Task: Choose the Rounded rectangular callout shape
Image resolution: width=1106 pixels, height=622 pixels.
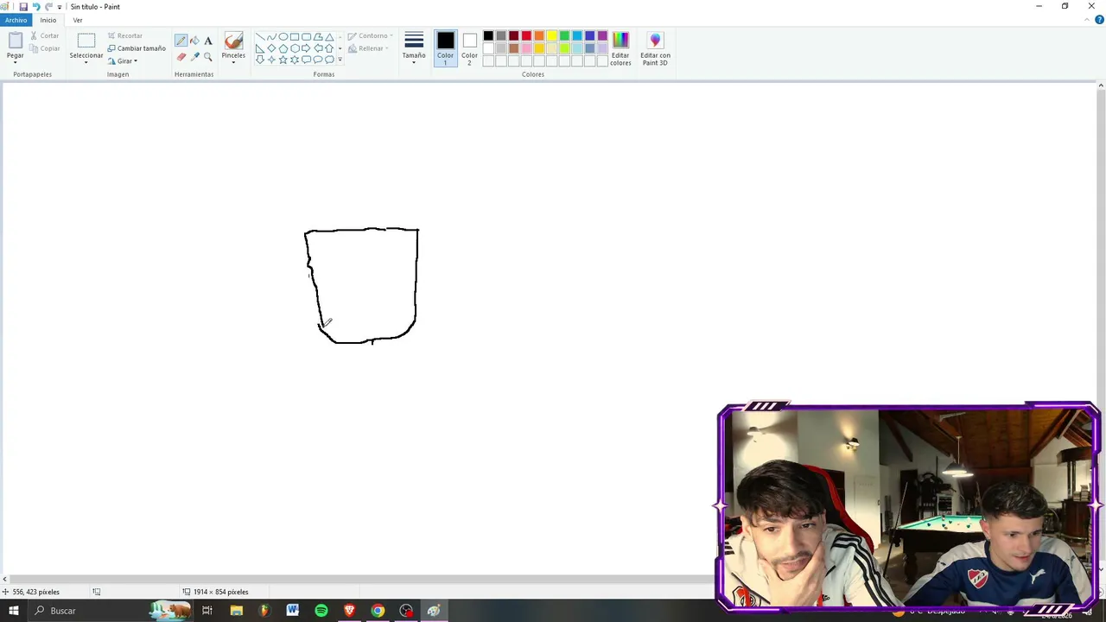Action: pyautogui.click(x=306, y=60)
